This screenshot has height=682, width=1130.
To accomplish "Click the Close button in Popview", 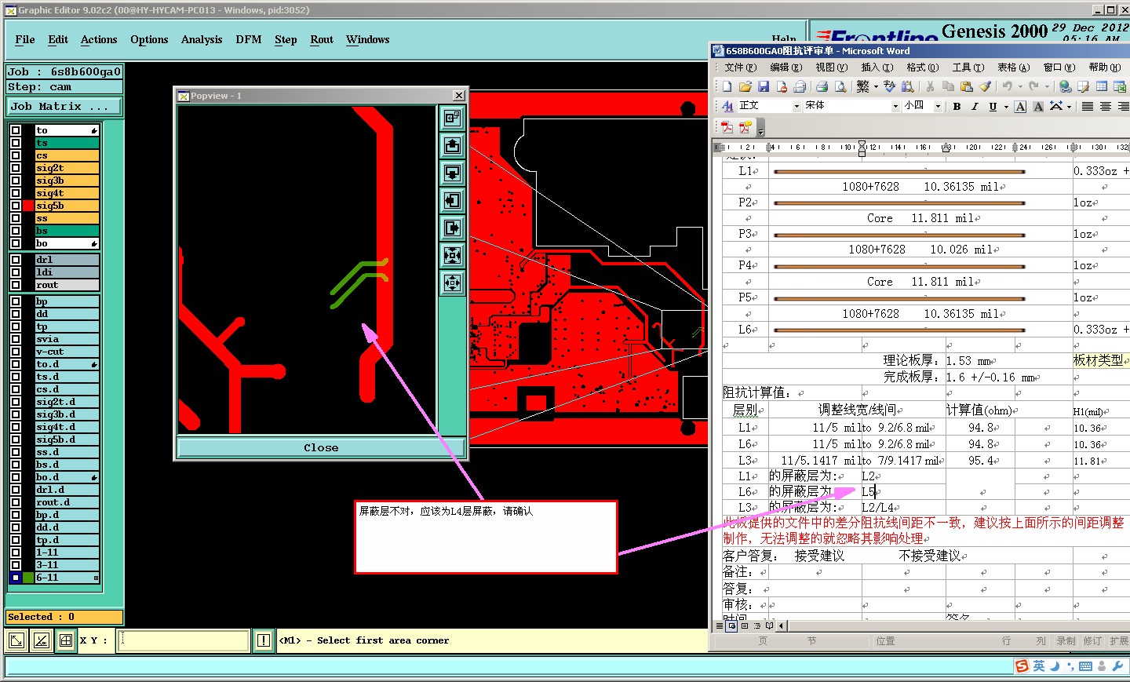I will [x=321, y=447].
